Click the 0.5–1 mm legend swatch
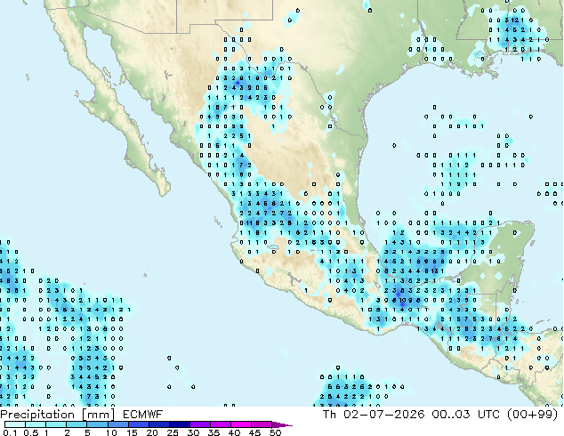This screenshot has width=564, height=436. pos(36,424)
